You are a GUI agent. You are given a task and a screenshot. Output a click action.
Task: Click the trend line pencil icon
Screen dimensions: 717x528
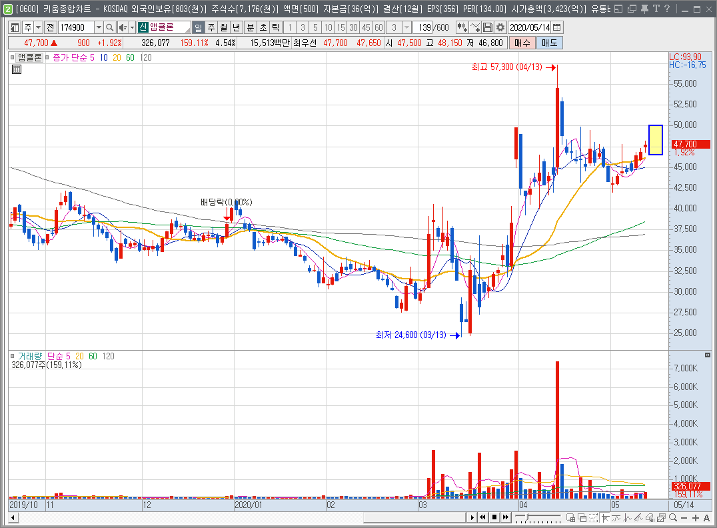click(x=638, y=517)
